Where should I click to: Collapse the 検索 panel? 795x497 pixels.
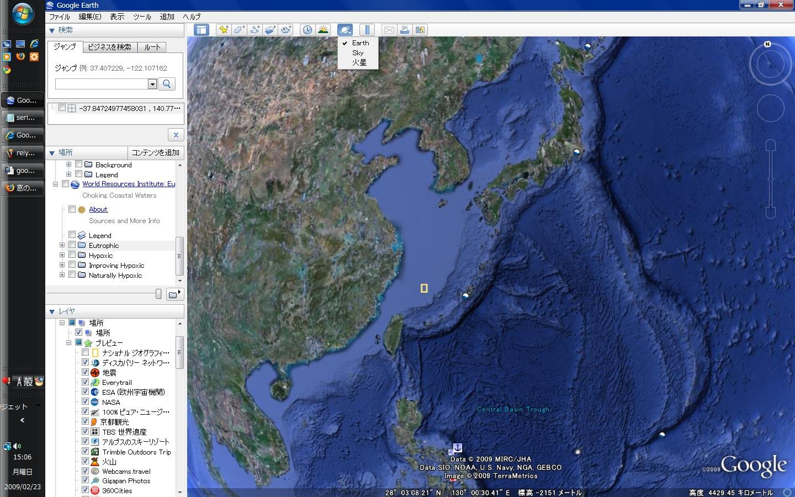52,30
